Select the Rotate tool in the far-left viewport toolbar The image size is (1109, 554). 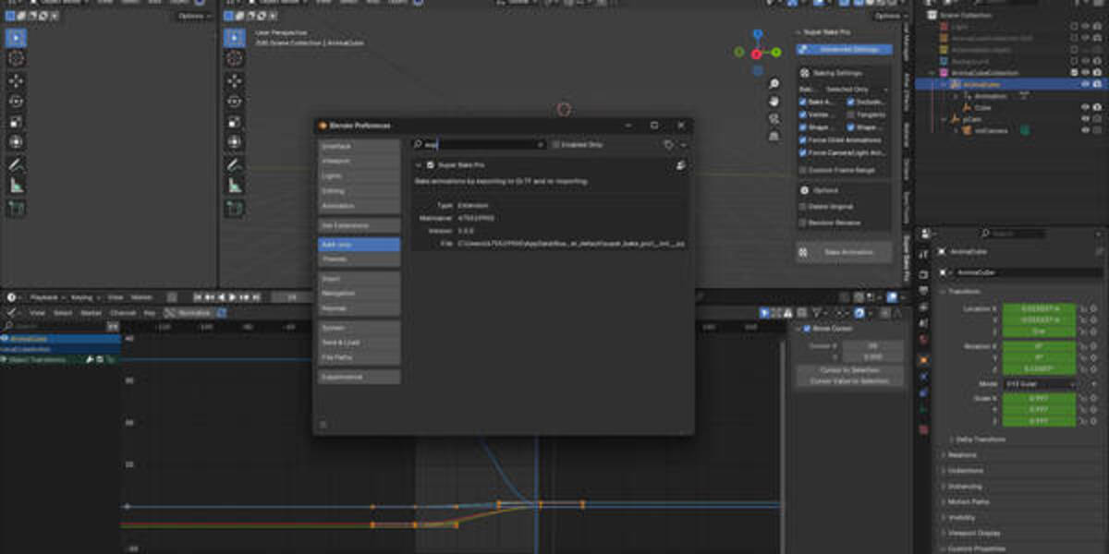point(17,102)
